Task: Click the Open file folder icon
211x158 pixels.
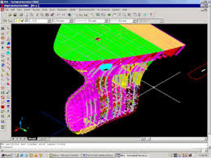Action: [x=11, y=15]
